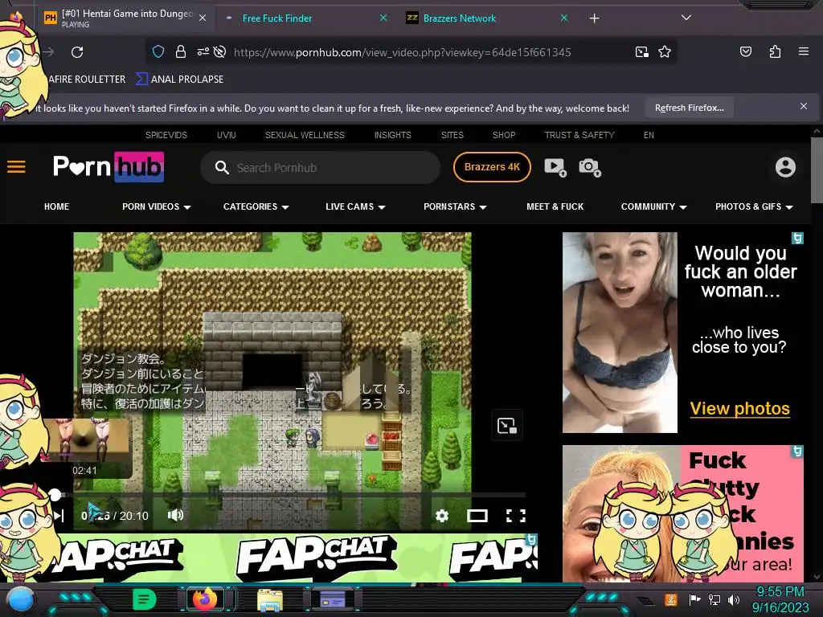Viewport: 823px width, 617px height.
Task: Open the site permissions icon in address bar
Action: (x=203, y=51)
